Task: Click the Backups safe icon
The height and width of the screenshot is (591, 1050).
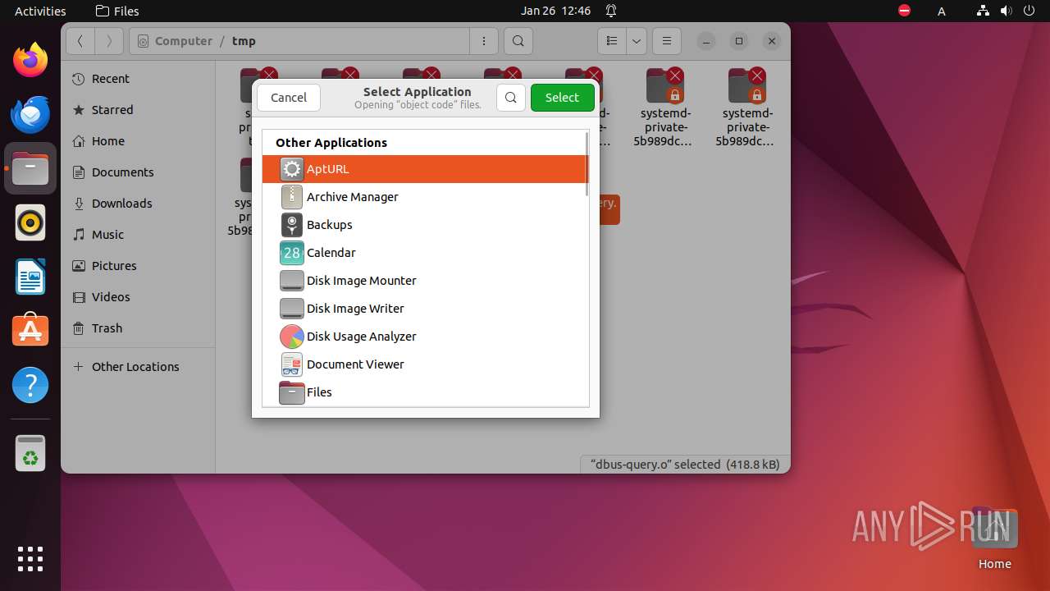Action: pos(292,225)
